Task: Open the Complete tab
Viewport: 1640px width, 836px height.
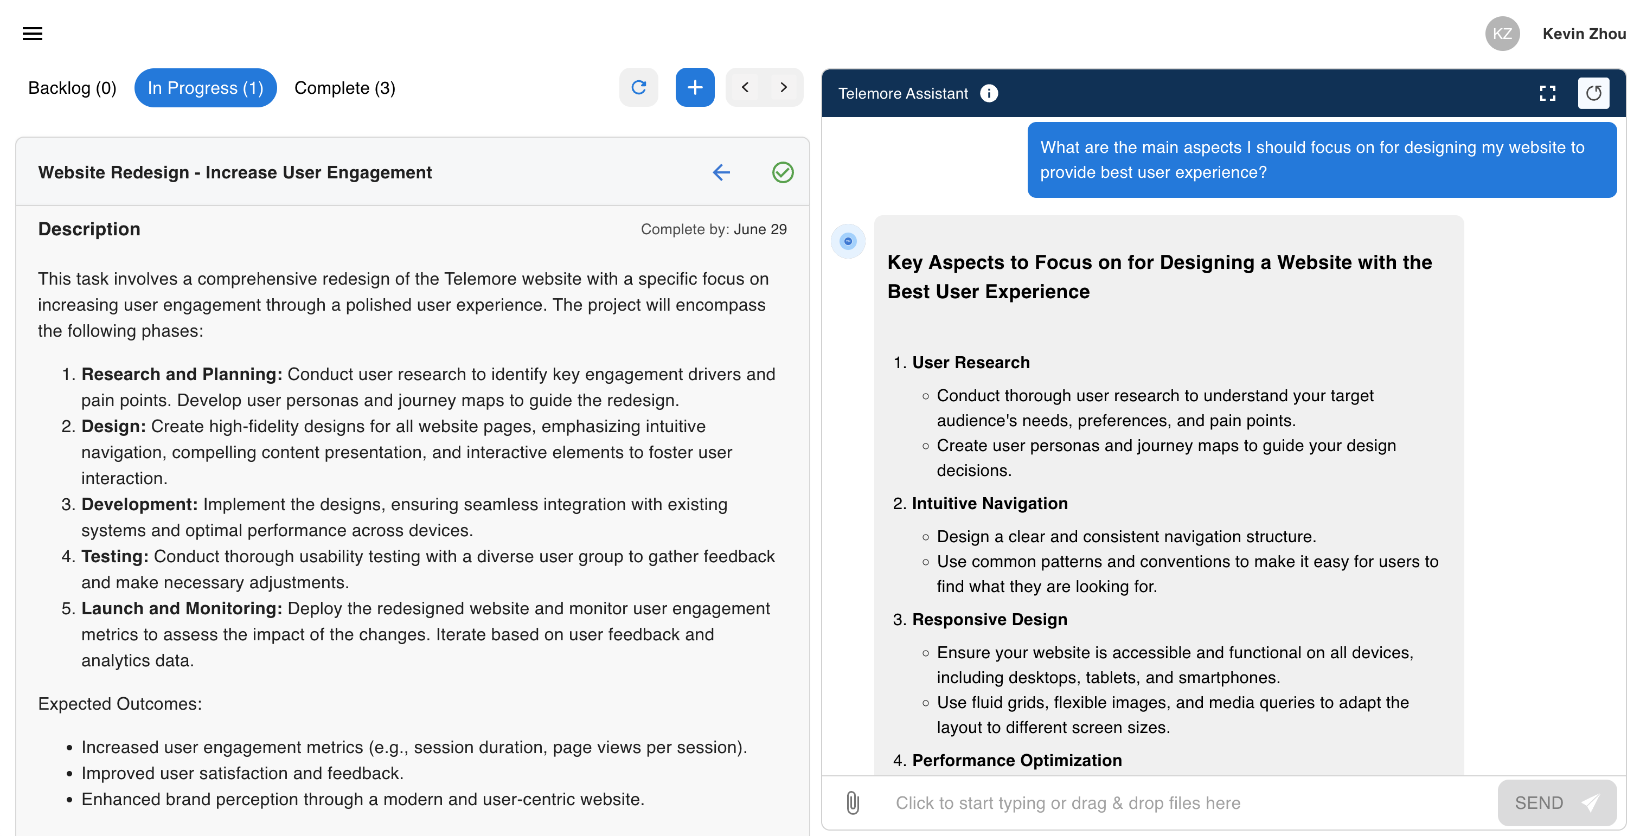Action: (344, 88)
